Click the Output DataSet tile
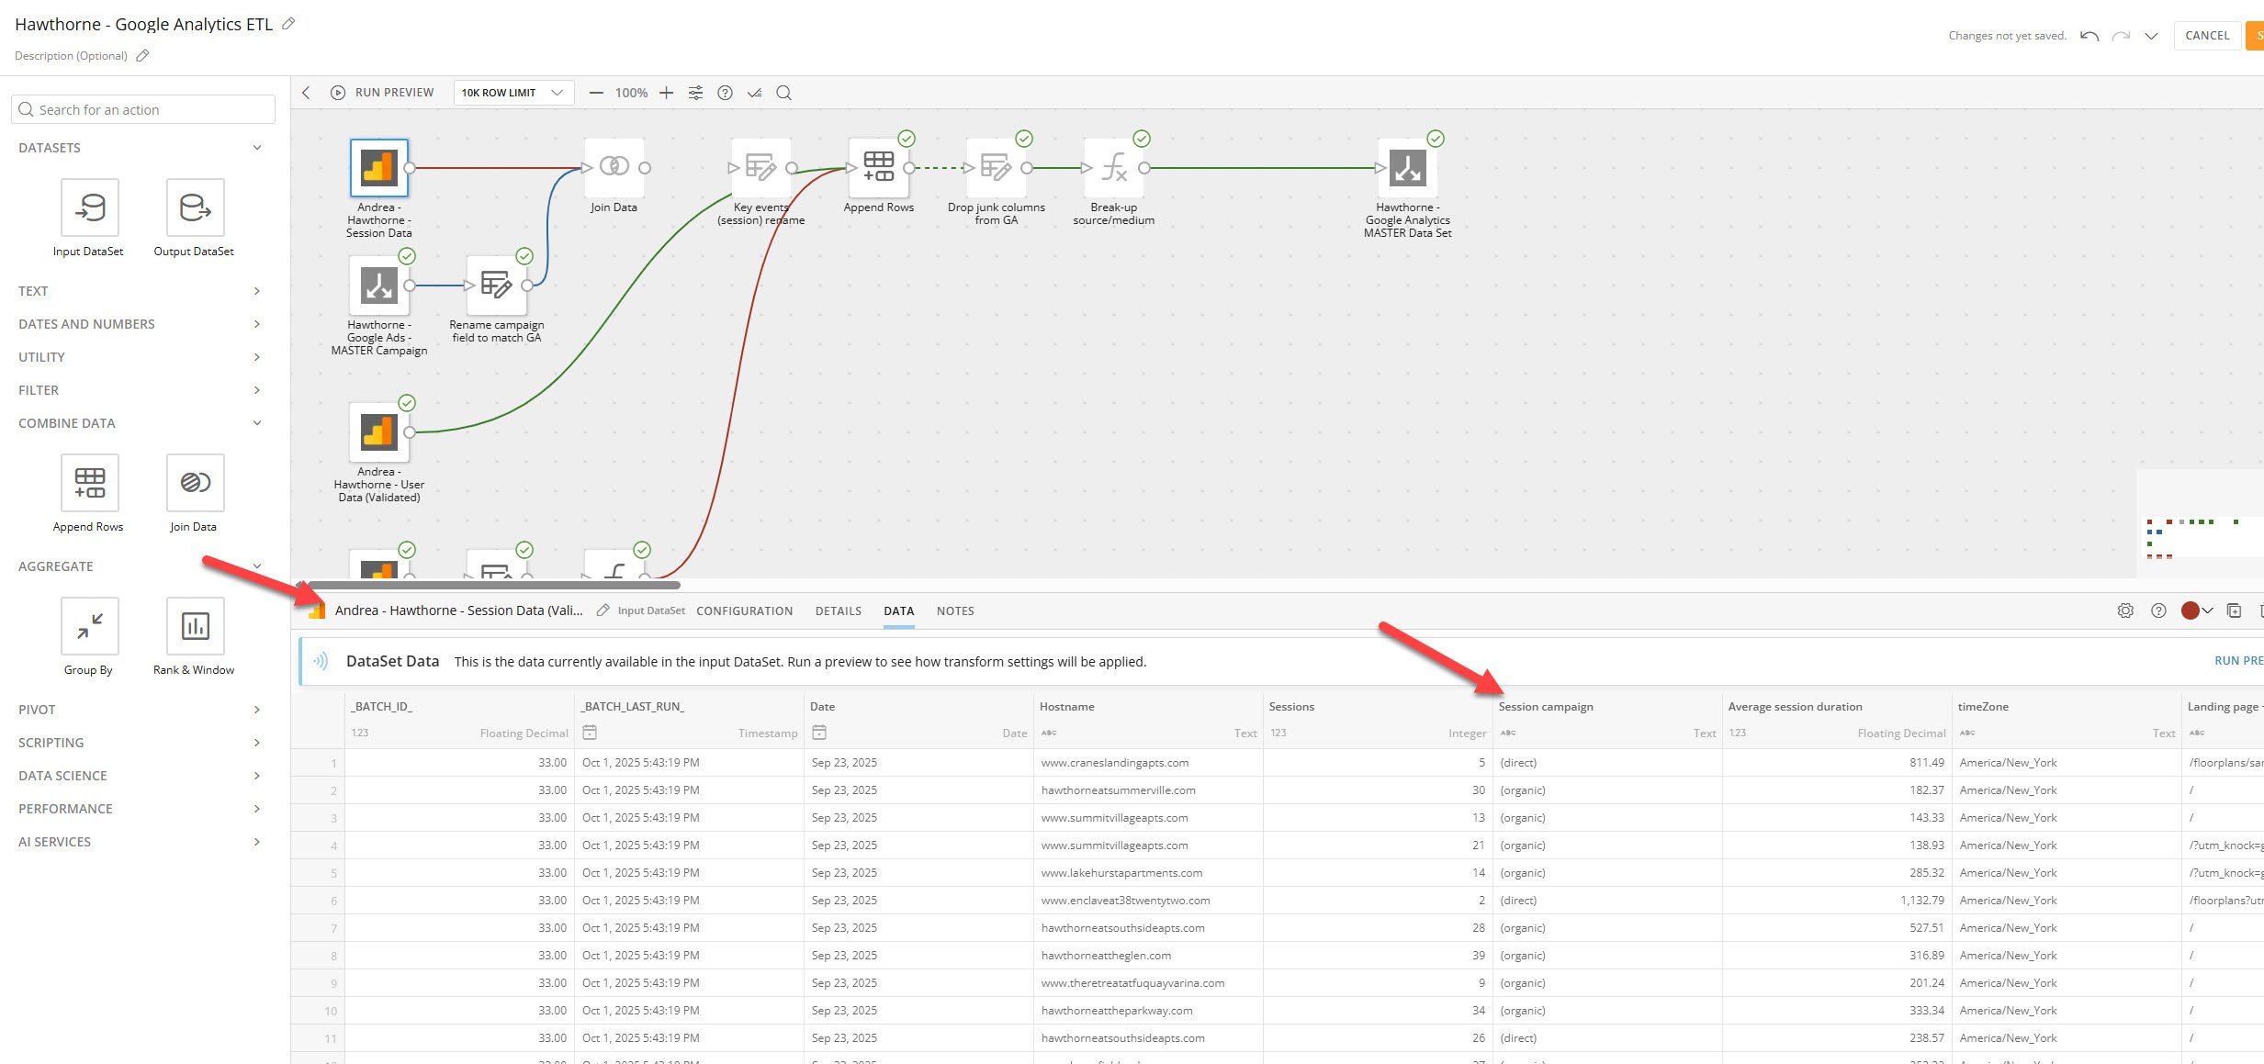 point(195,207)
